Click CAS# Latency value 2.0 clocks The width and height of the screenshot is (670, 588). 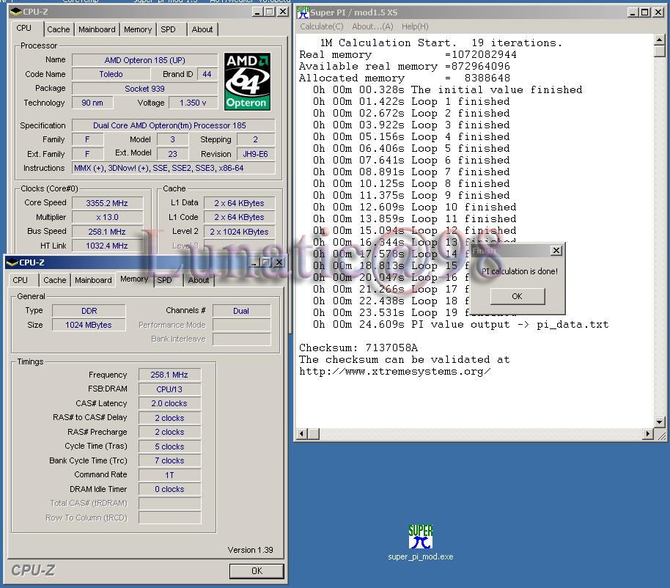point(169,403)
